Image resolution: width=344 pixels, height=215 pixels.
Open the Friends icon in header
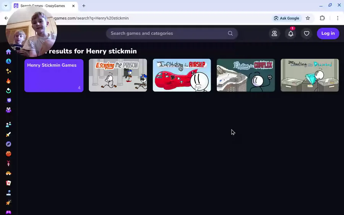[274, 33]
